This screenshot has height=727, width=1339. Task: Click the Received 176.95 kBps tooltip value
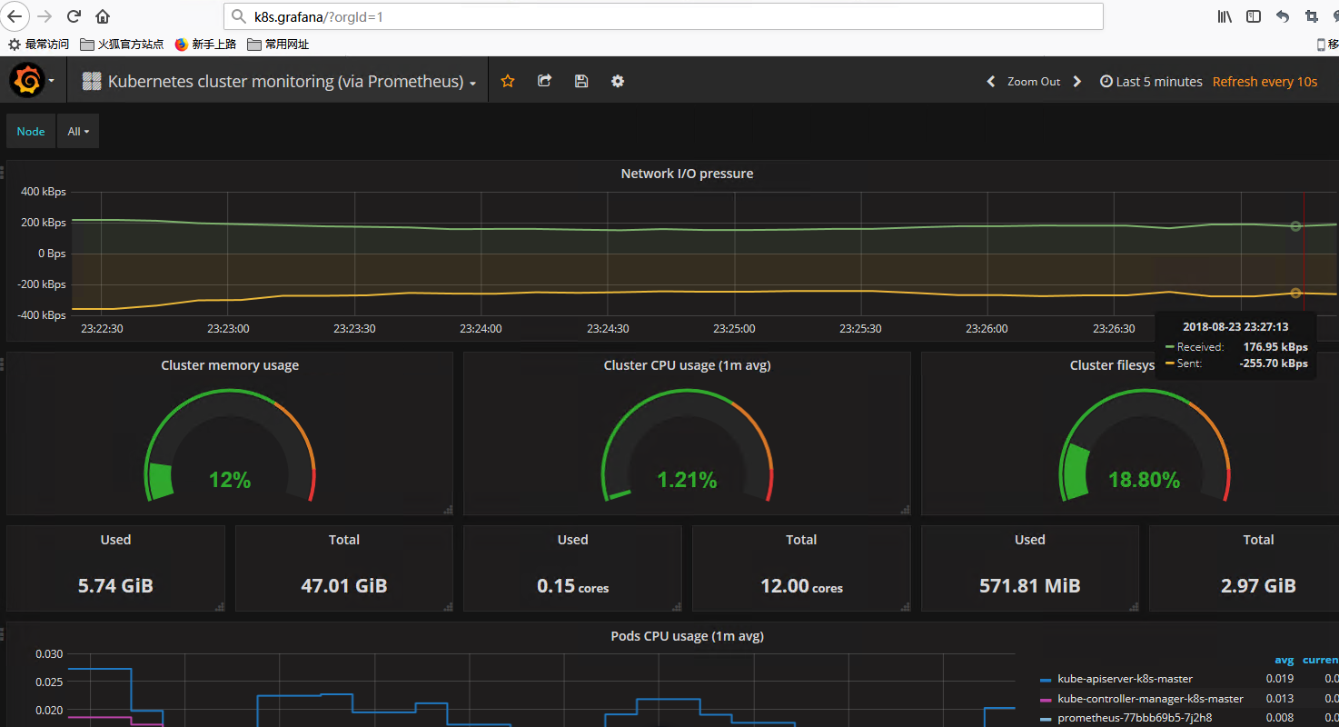tap(1275, 347)
